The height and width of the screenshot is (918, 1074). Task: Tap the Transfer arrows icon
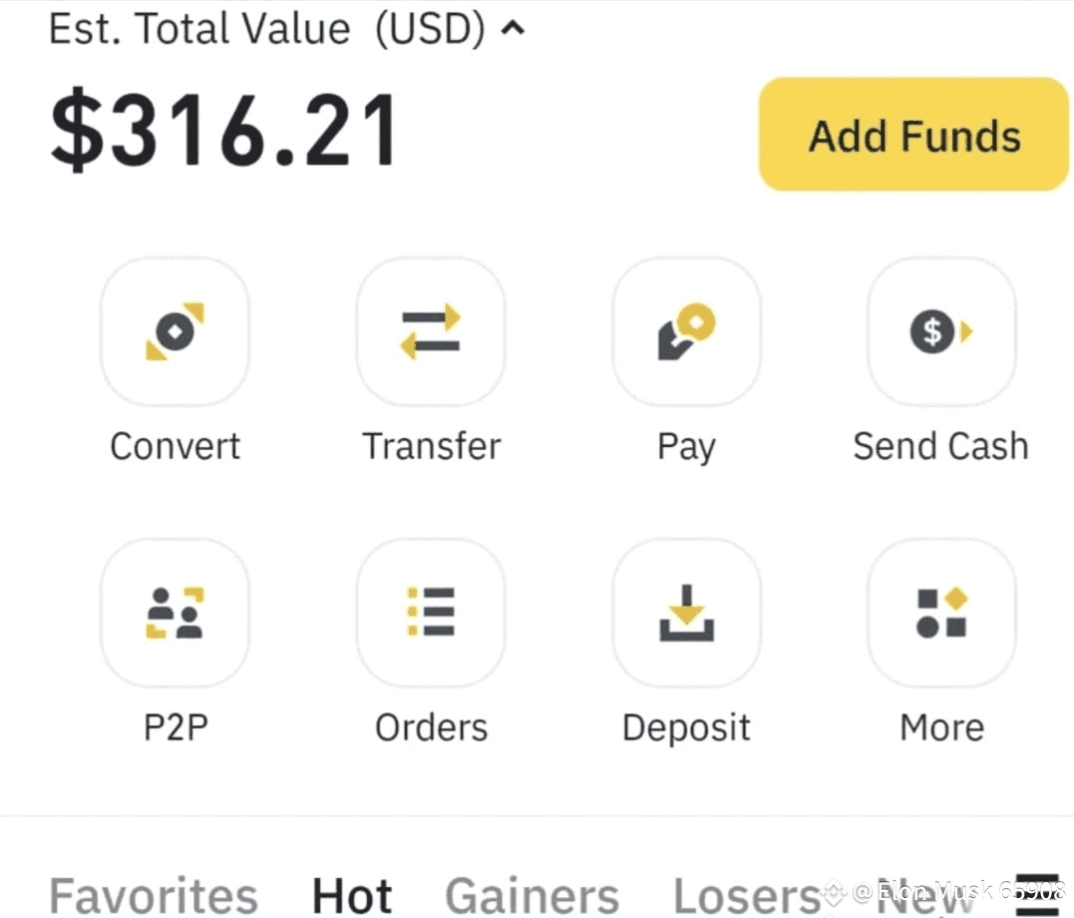tap(431, 331)
